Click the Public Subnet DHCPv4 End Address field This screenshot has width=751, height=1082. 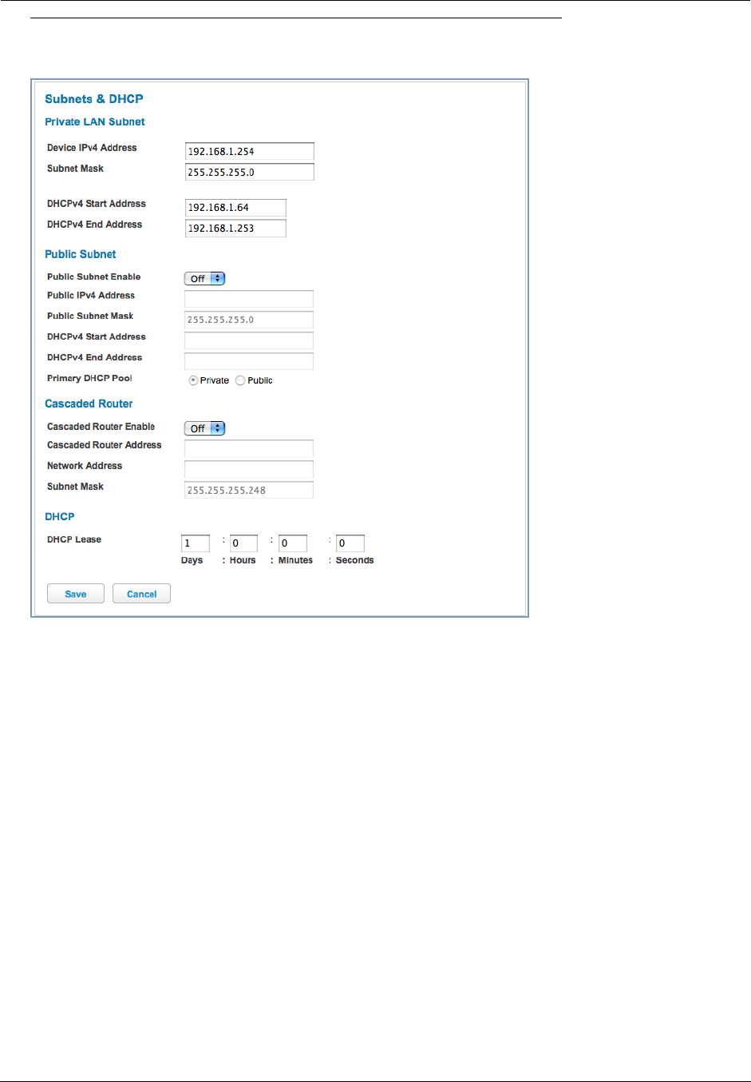249,361
